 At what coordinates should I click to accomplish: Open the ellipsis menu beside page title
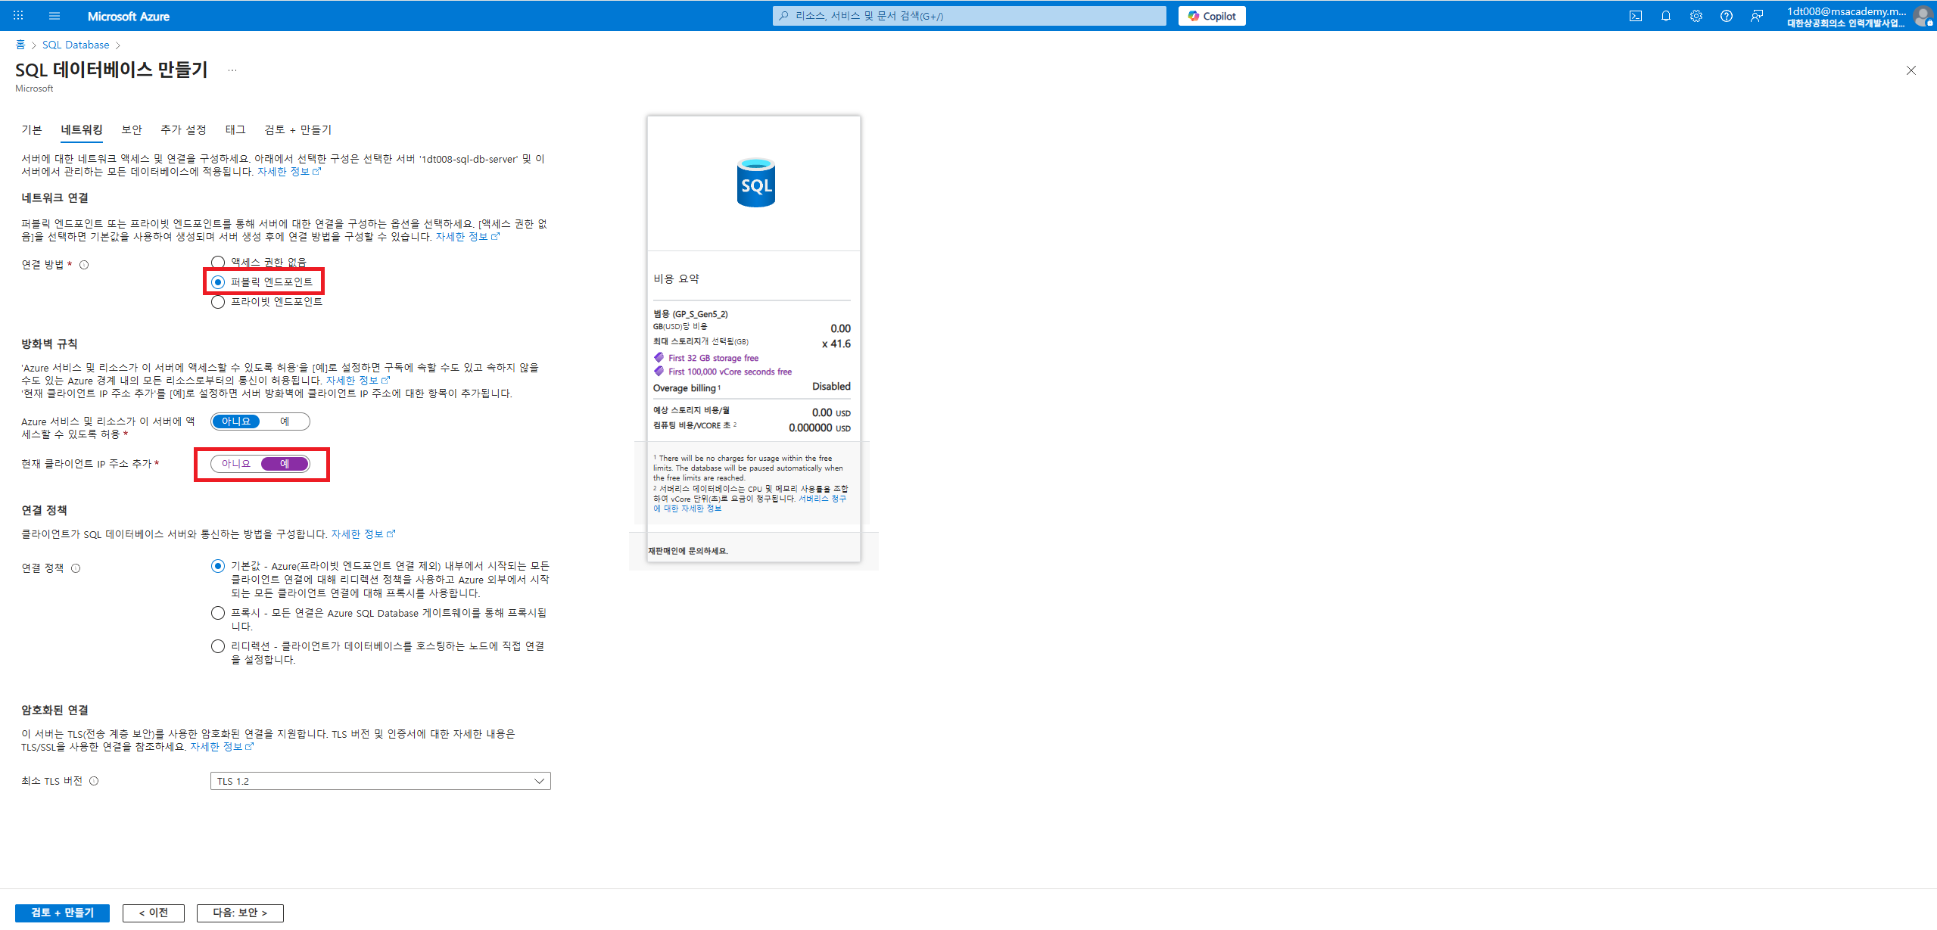click(232, 70)
